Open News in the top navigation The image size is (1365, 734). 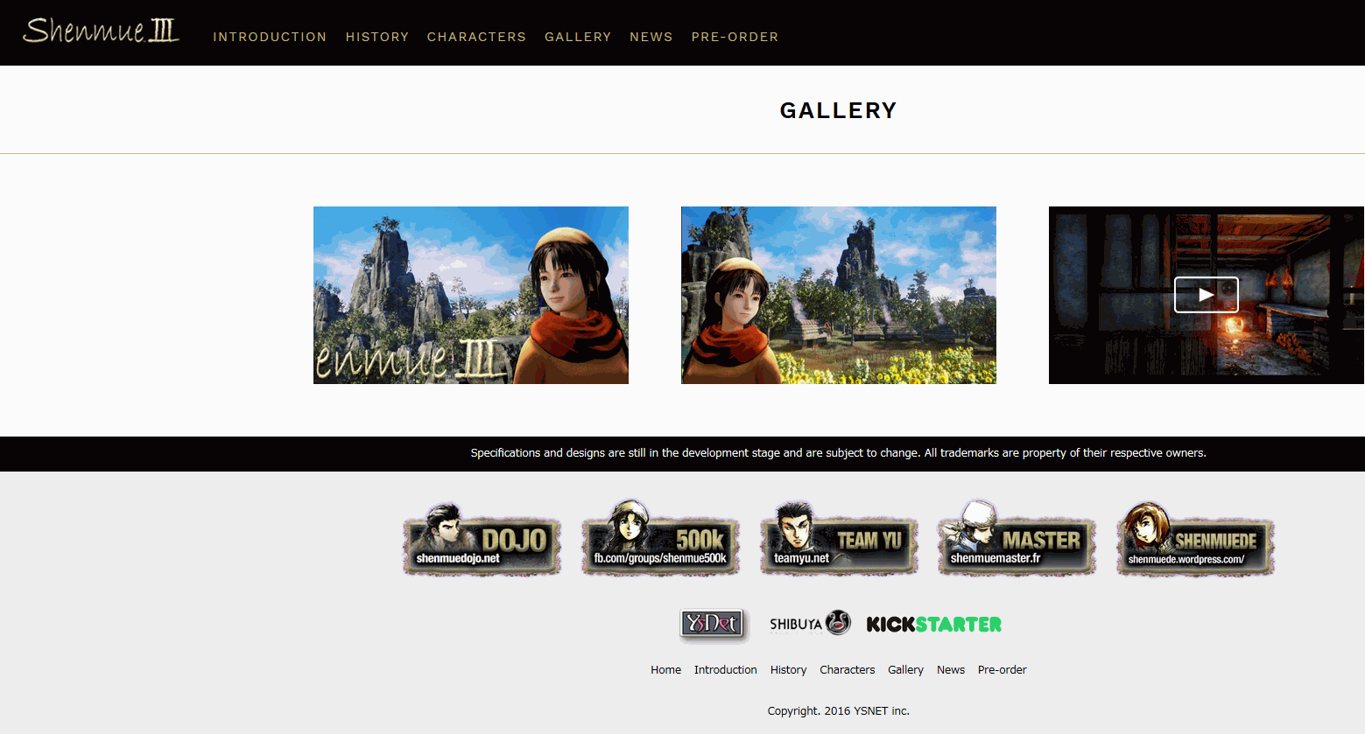click(x=651, y=37)
